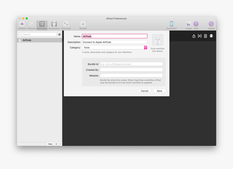
Task: Save the workflow details
Action: [159, 91]
